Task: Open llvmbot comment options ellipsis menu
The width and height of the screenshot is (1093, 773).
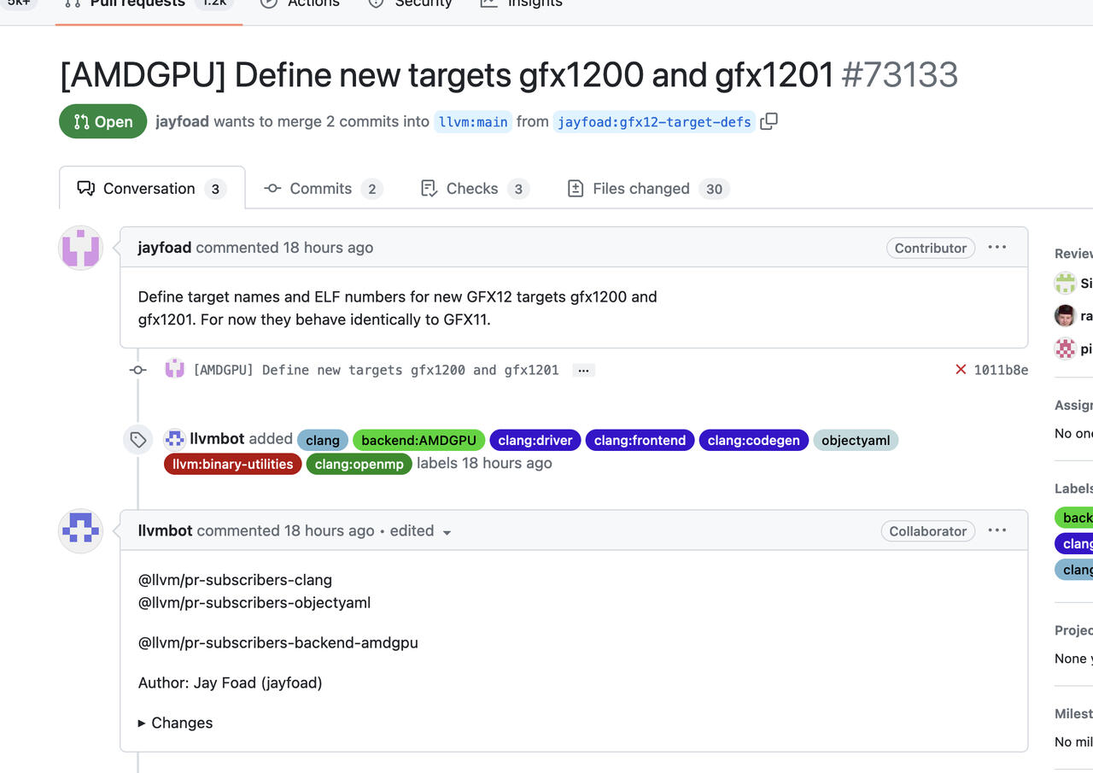Action: click(x=997, y=530)
